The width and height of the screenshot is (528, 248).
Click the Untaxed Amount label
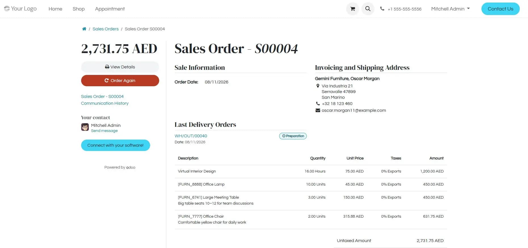[x=354, y=241]
